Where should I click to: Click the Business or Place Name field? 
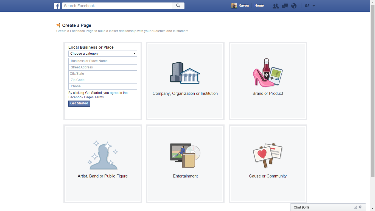[x=103, y=61]
